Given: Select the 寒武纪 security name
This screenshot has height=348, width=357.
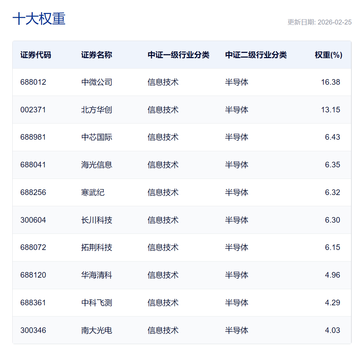Looking at the screenshot, I should tap(93, 192).
